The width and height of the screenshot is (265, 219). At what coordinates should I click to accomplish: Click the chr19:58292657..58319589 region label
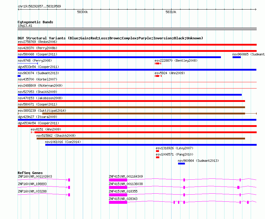point(39,6)
